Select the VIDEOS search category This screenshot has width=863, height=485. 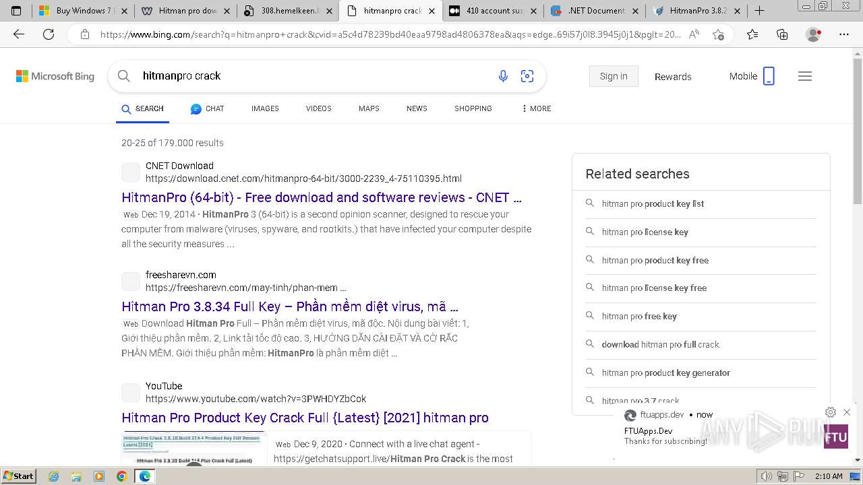tap(318, 108)
